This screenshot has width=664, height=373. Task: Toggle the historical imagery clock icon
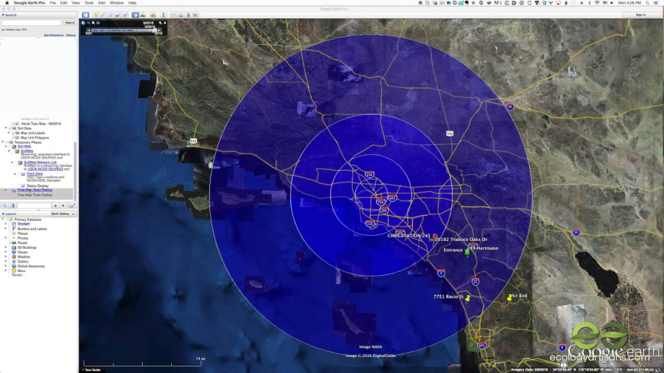point(135,14)
